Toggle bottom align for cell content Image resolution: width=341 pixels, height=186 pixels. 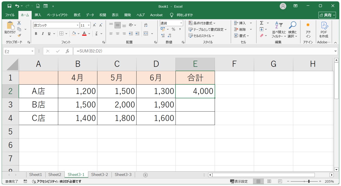pyautogui.click(x=124, y=25)
